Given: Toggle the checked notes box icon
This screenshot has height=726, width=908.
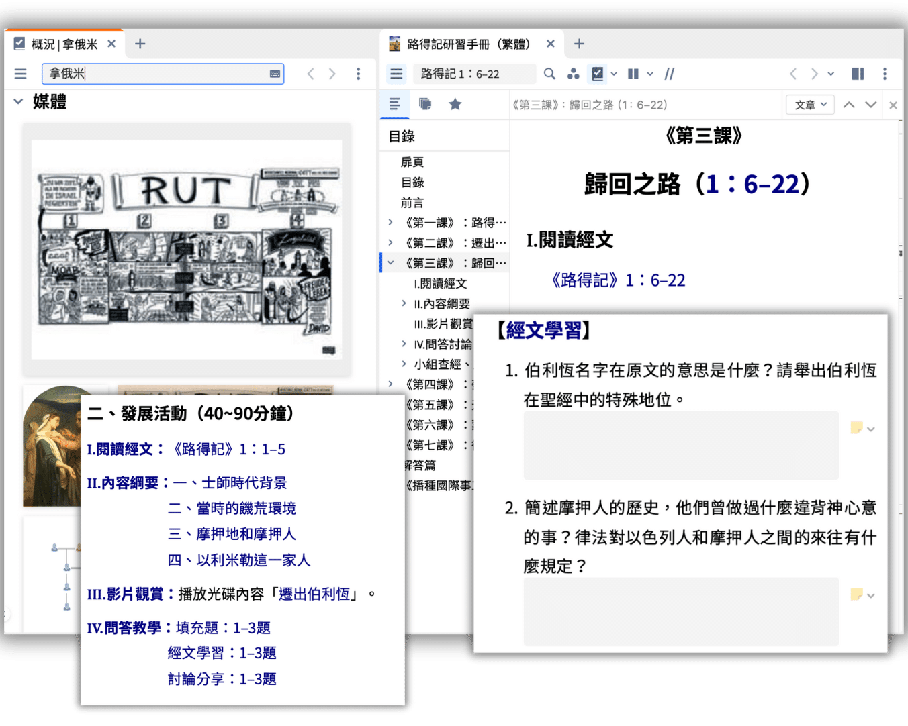Looking at the screenshot, I should [597, 74].
